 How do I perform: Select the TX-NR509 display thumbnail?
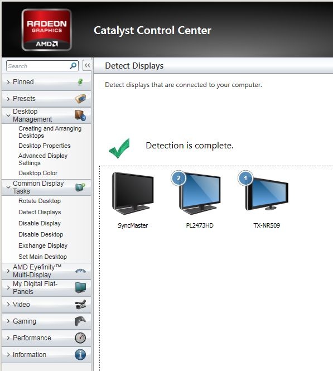(267, 193)
